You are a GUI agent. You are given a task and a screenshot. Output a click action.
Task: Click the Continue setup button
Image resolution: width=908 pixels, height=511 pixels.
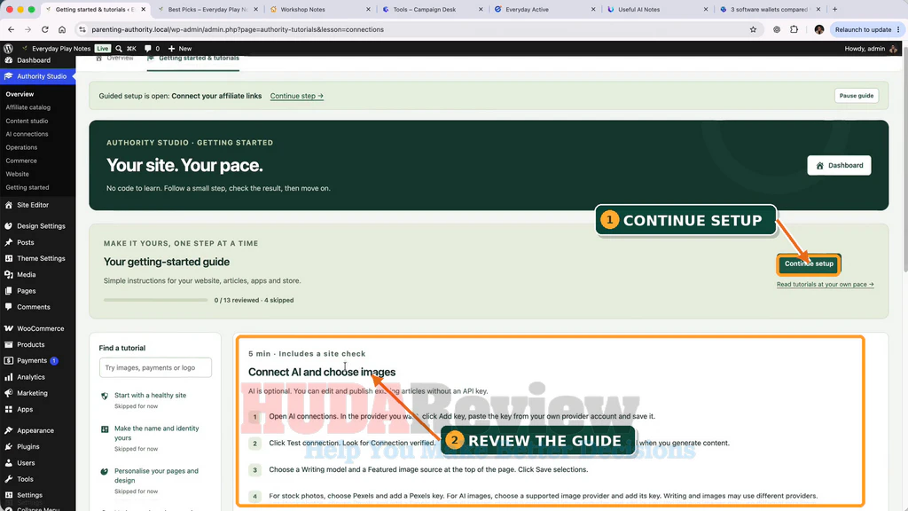(x=809, y=263)
